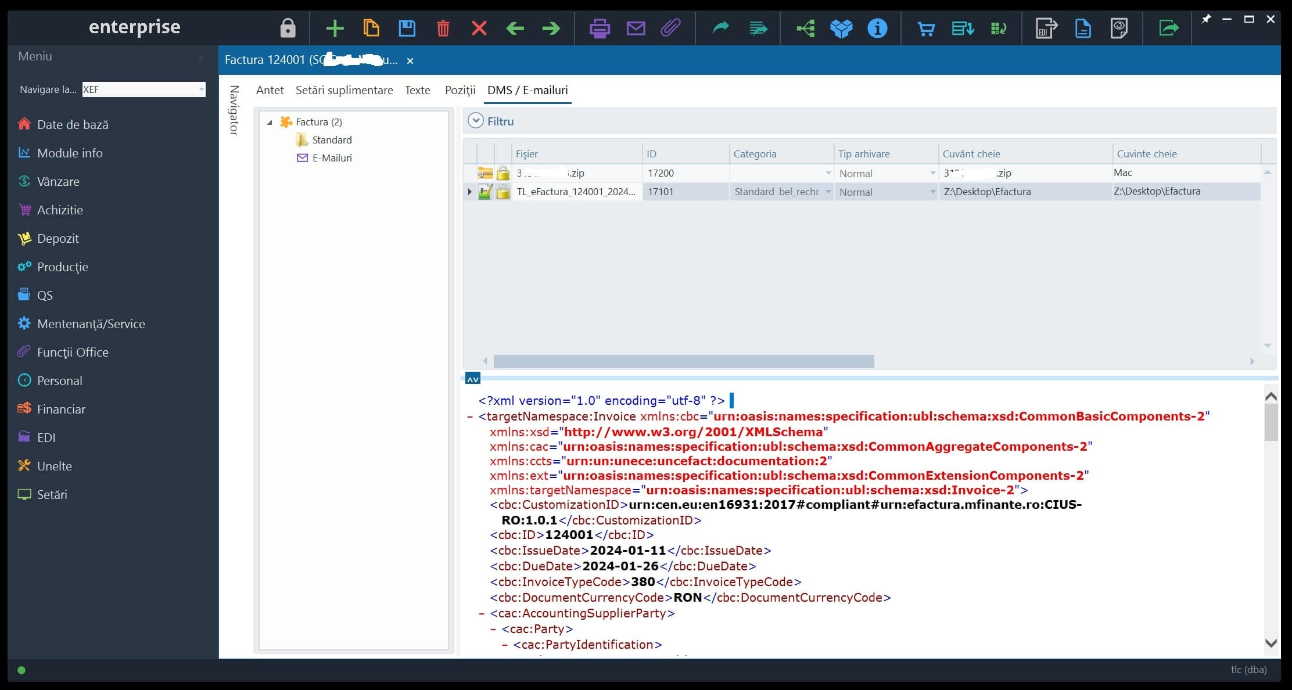This screenshot has width=1292, height=690.
Task: Select the DMS / E-mailuri tab
Action: 527,90
